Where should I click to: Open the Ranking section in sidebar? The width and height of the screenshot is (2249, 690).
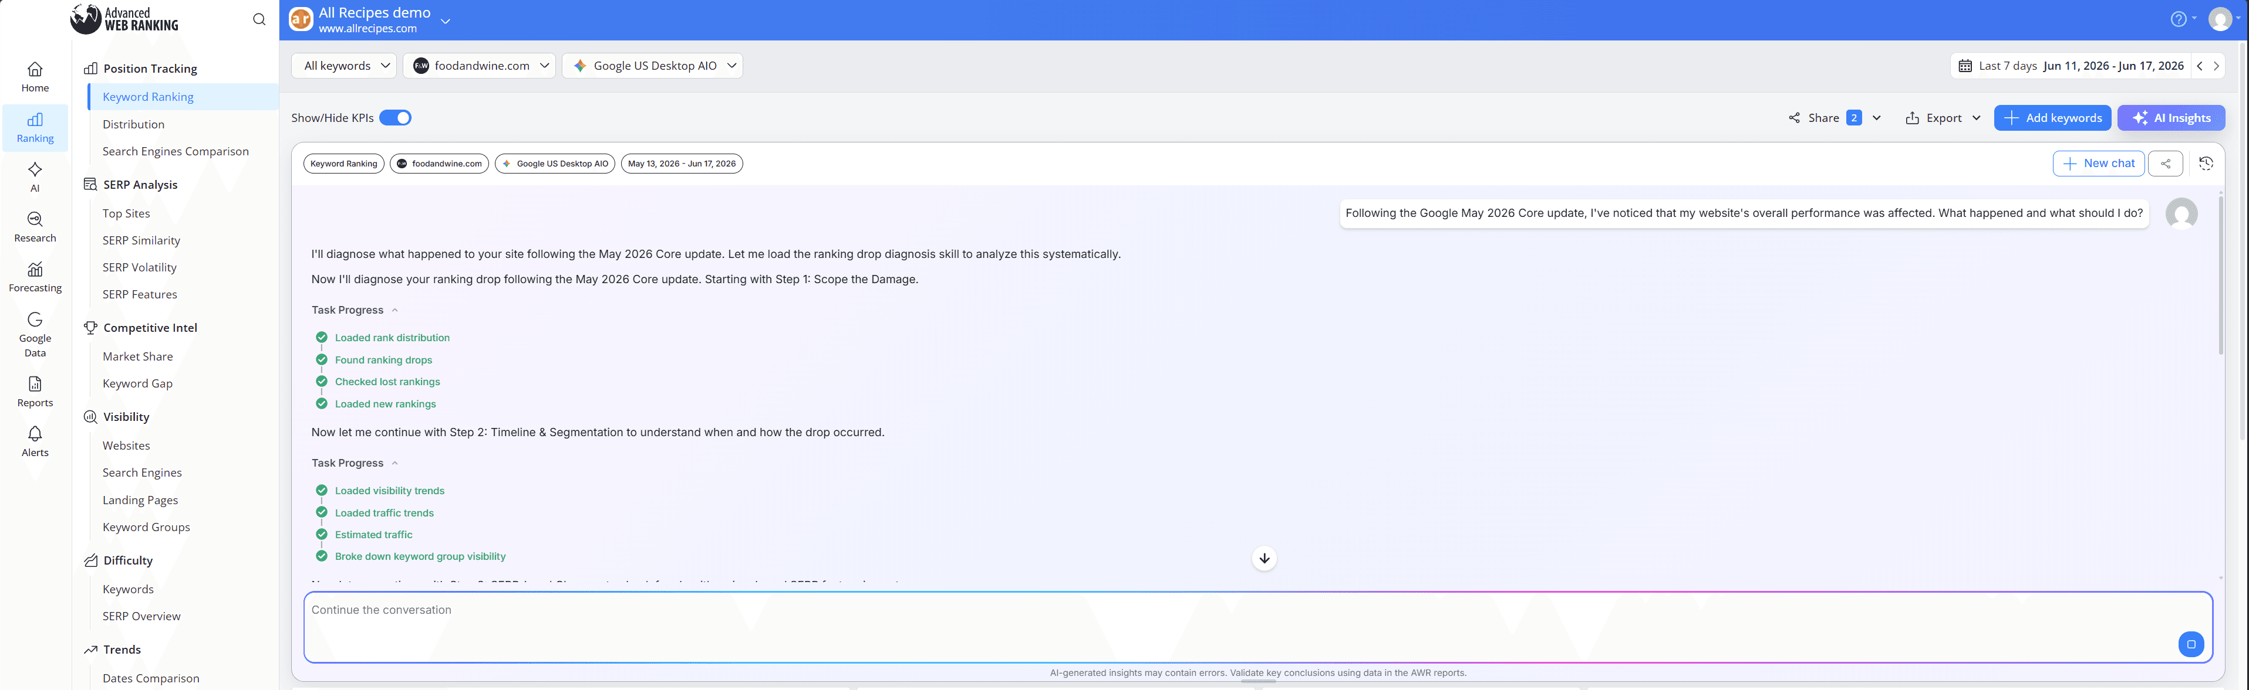[35, 127]
